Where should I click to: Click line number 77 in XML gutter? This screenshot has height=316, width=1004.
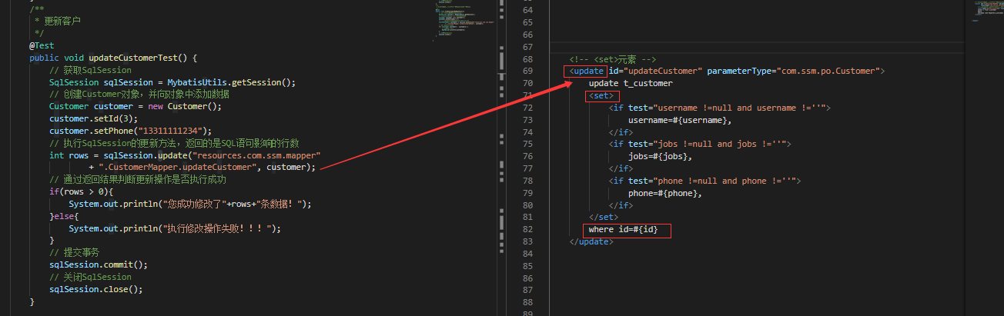coord(527,168)
